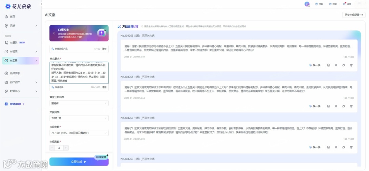
Task: Increase 生成条数 with the plus button
Action: pyautogui.click(x=66, y=148)
